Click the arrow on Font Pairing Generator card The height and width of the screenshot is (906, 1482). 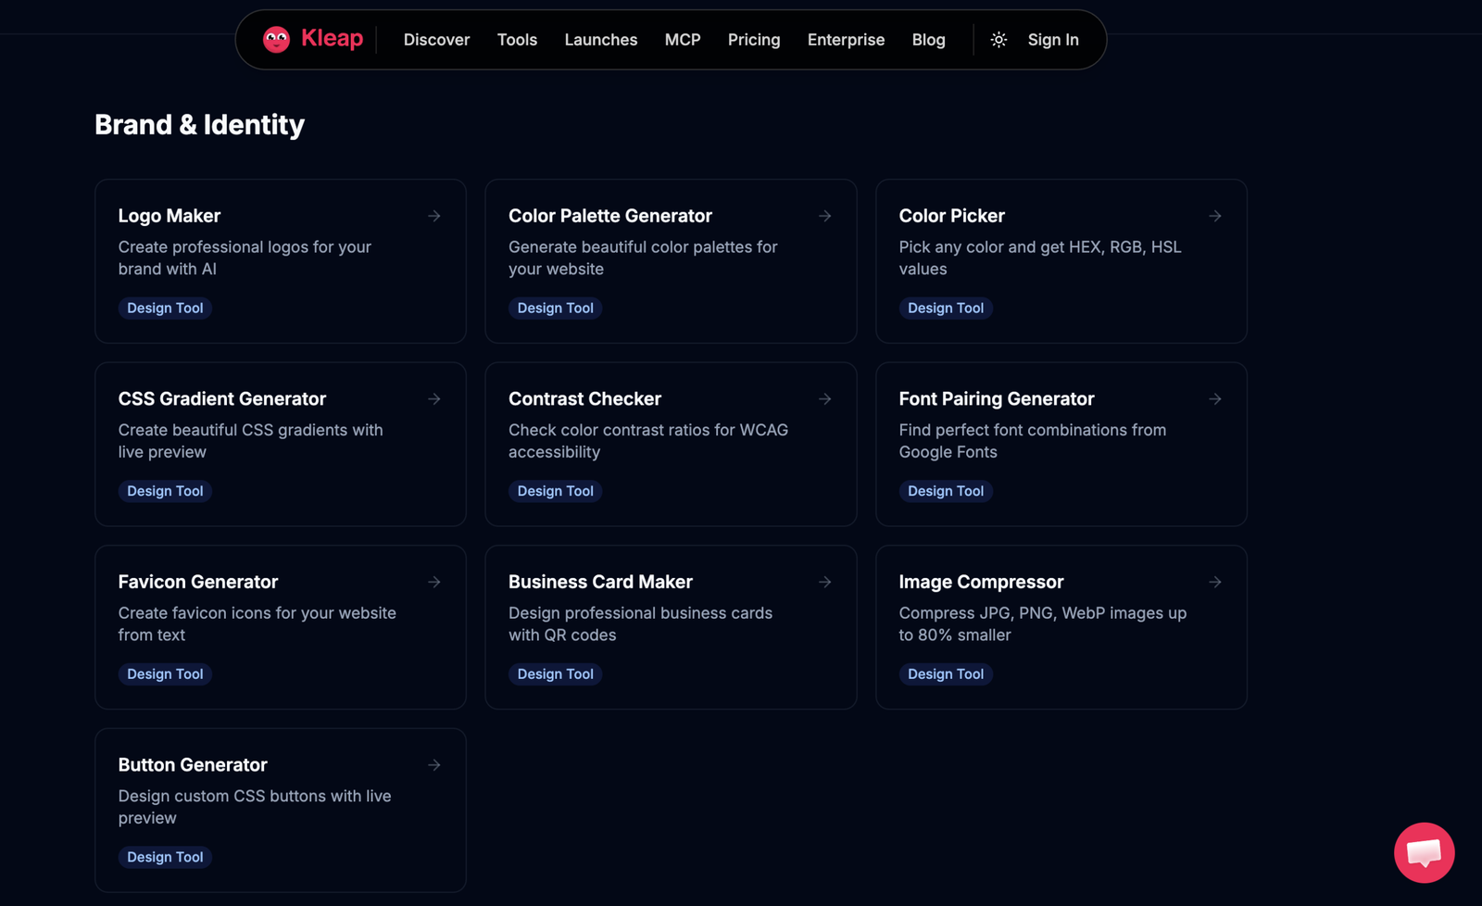(1215, 399)
